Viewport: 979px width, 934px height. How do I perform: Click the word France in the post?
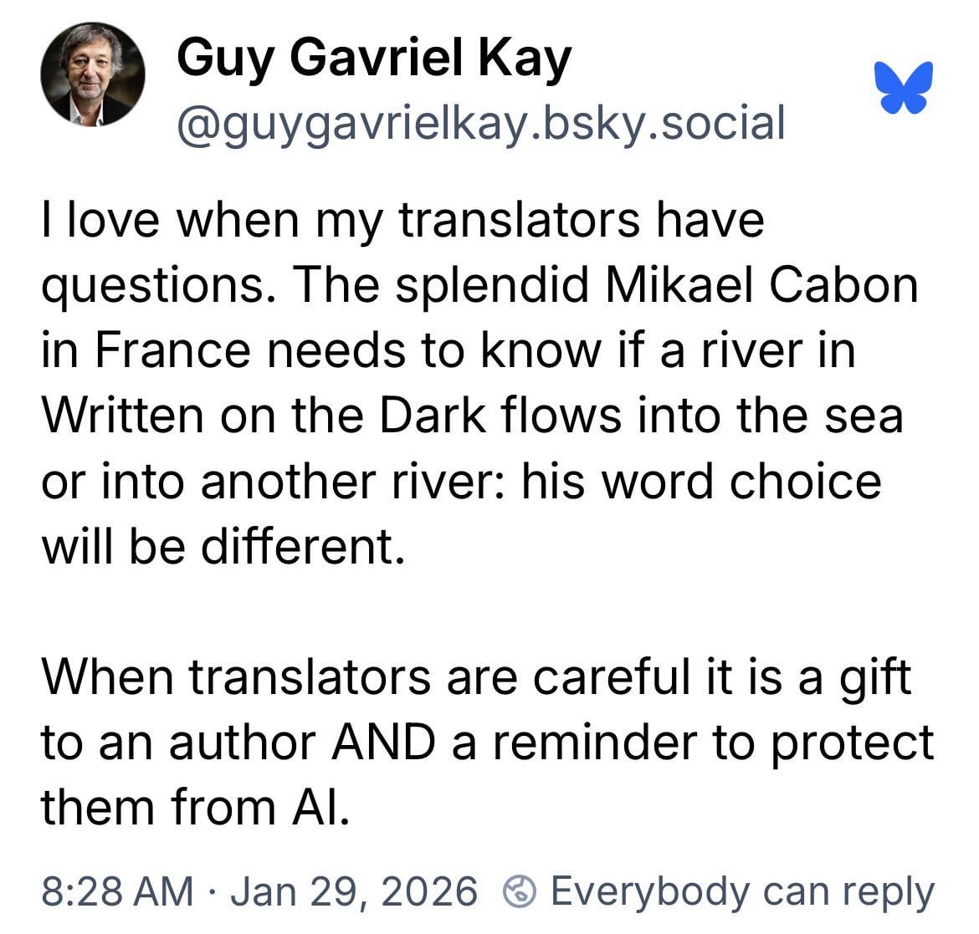tap(172, 351)
